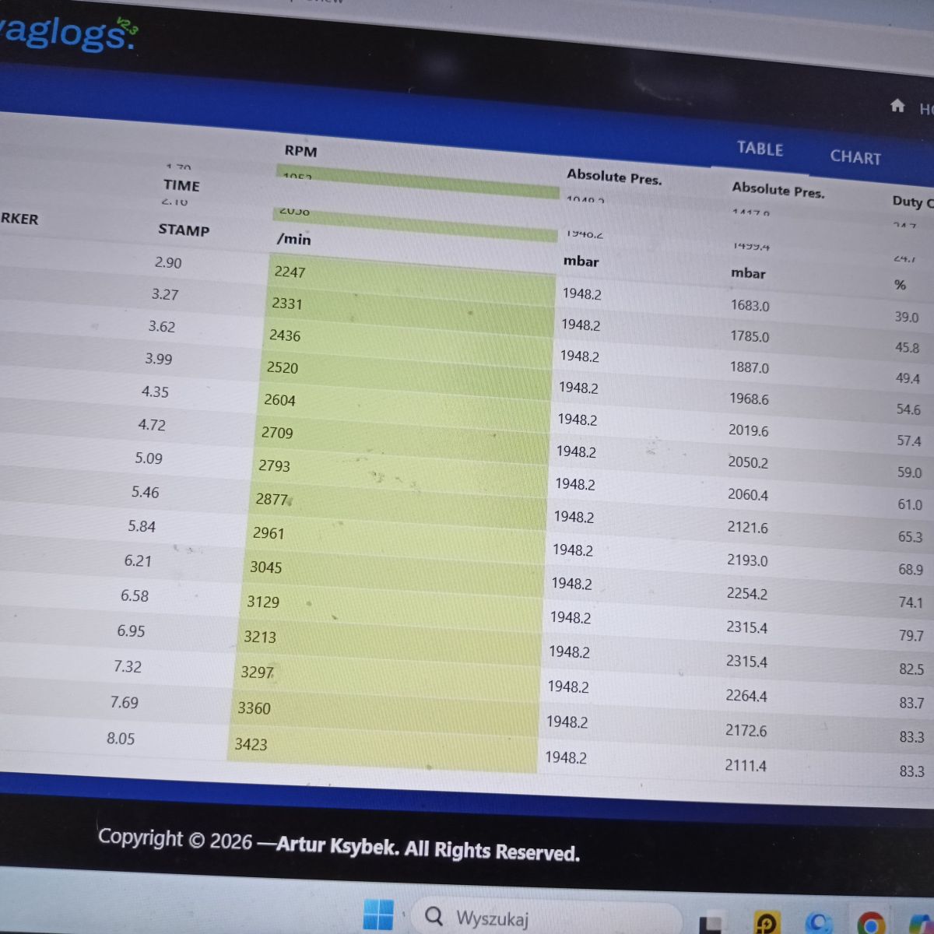Open the blue C browser taskbar icon

click(x=818, y=924)
